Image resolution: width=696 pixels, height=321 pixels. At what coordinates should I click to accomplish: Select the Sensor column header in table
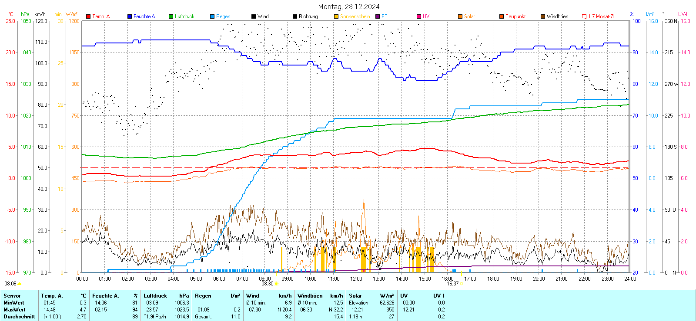[x=12, y=296]
